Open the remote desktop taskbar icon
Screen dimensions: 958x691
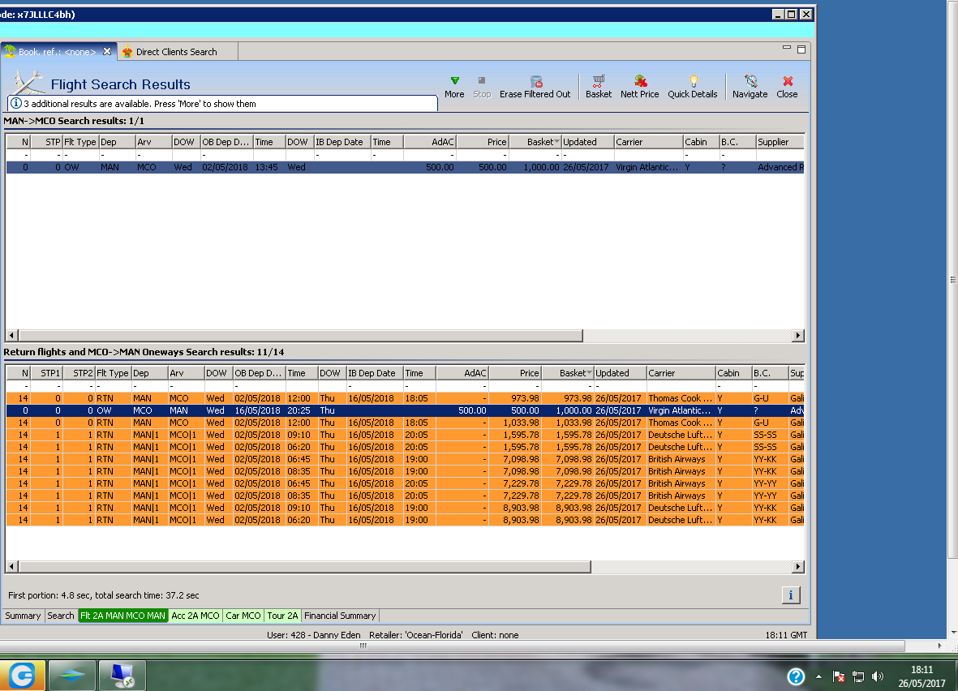(x=122, y=675)
